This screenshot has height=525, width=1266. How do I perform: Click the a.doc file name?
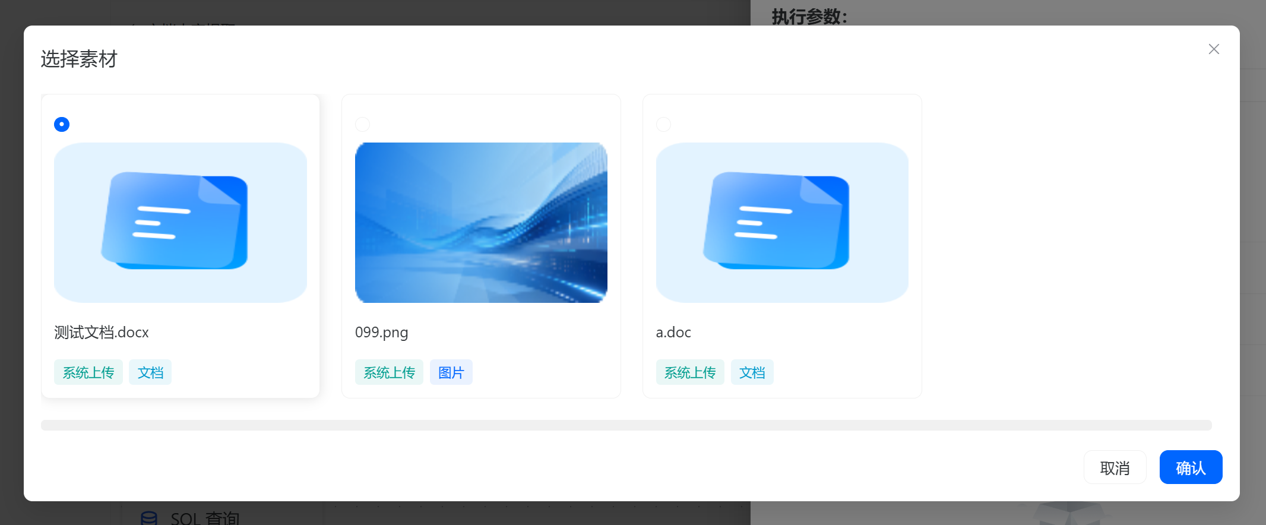673,333
